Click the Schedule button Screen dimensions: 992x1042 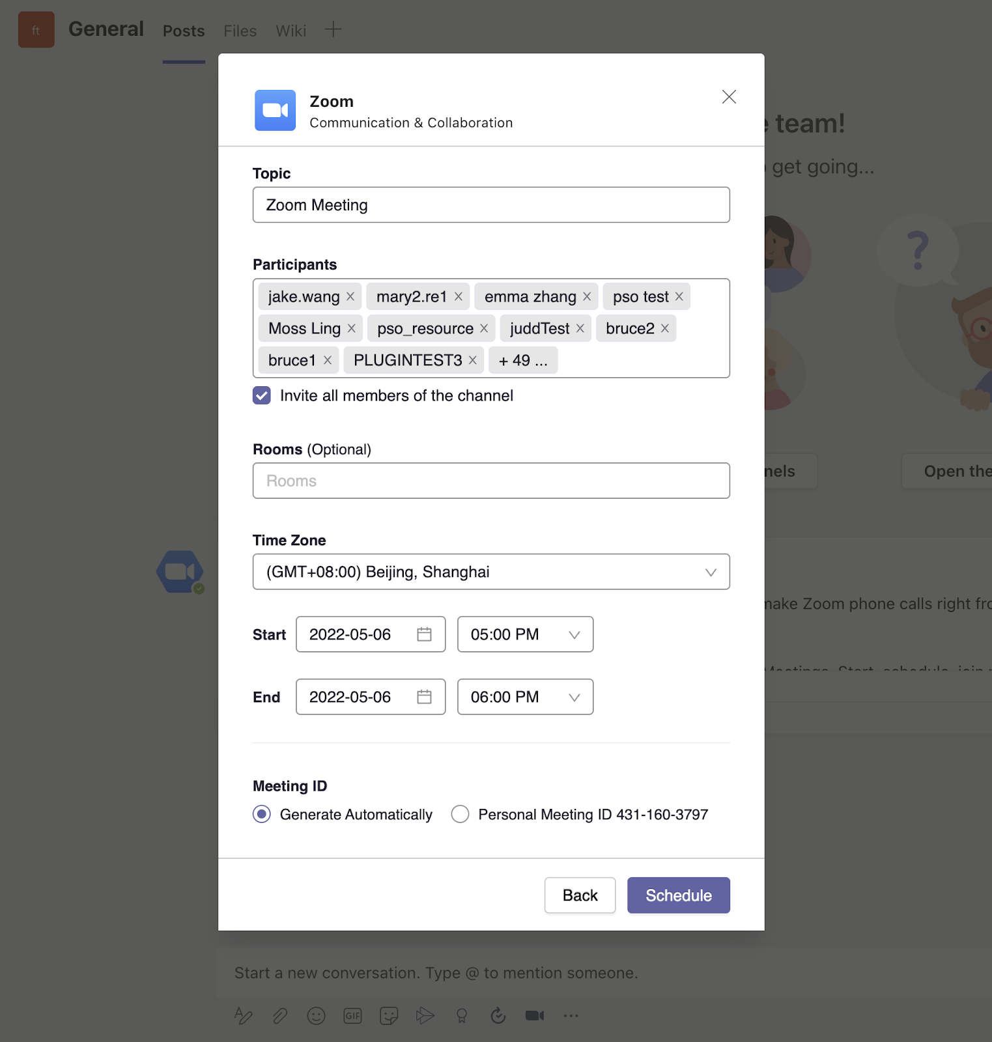(x=679, y=895)
